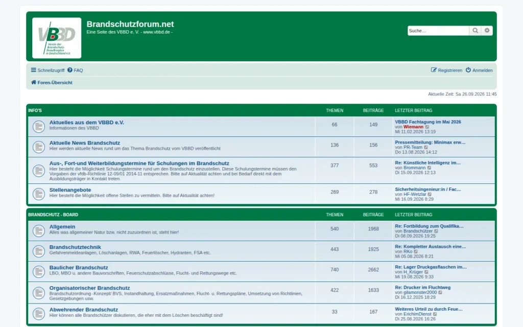Open last post Re: Lager Druckgasflaschen im…

point(431,267)
